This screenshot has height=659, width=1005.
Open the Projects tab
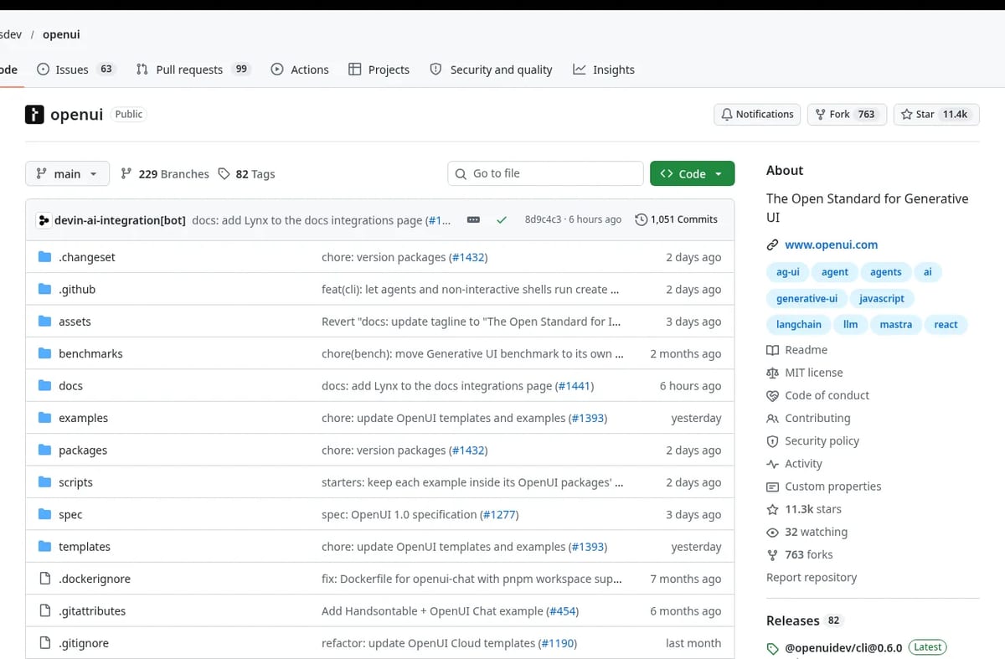[379, 70]
